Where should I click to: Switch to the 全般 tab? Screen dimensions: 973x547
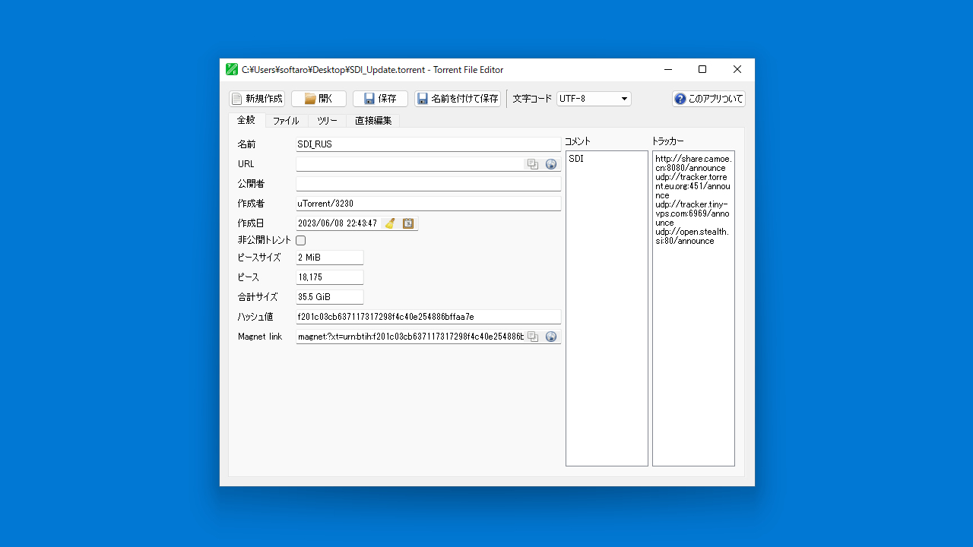(x=246, y=120)
